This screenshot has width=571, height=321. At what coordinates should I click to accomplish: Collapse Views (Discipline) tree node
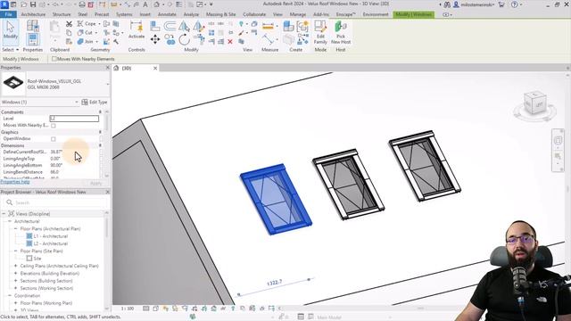coord(4,214)
